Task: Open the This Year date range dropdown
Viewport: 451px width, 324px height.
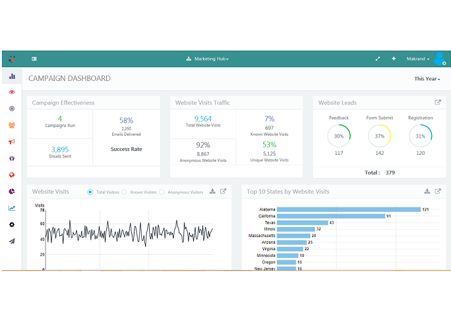Action: coord(427,78)
